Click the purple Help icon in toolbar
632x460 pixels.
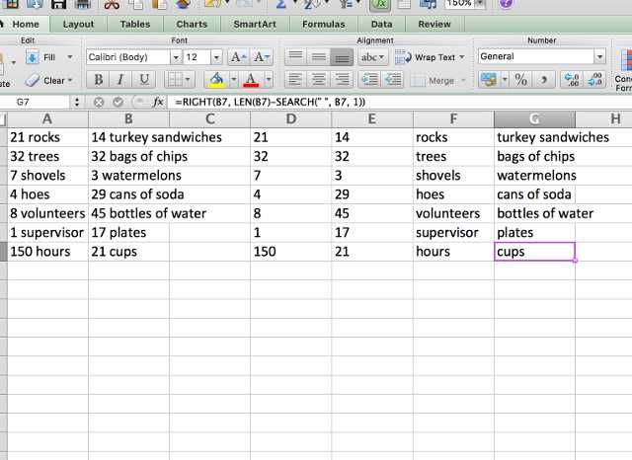point(507,4)
